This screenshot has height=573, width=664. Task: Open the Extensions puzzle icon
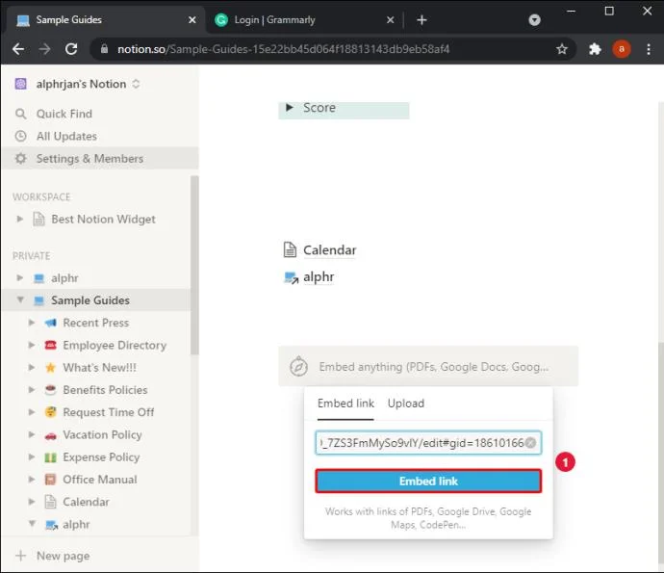595,49
